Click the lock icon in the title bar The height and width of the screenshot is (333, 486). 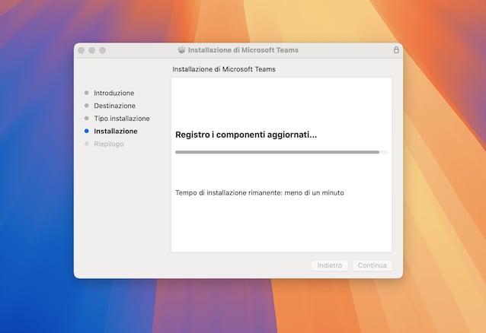pos(396,50)
